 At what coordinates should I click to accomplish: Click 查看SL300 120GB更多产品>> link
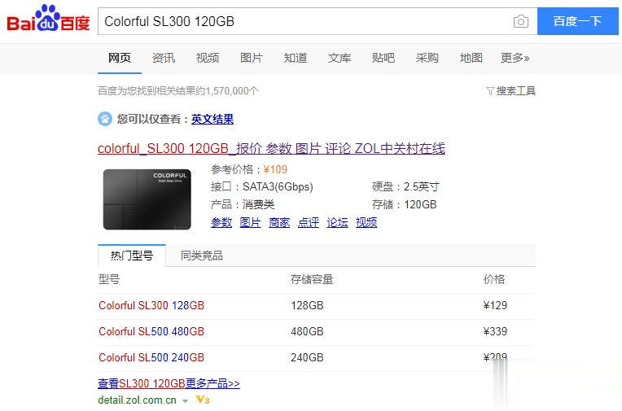point(169,383)
